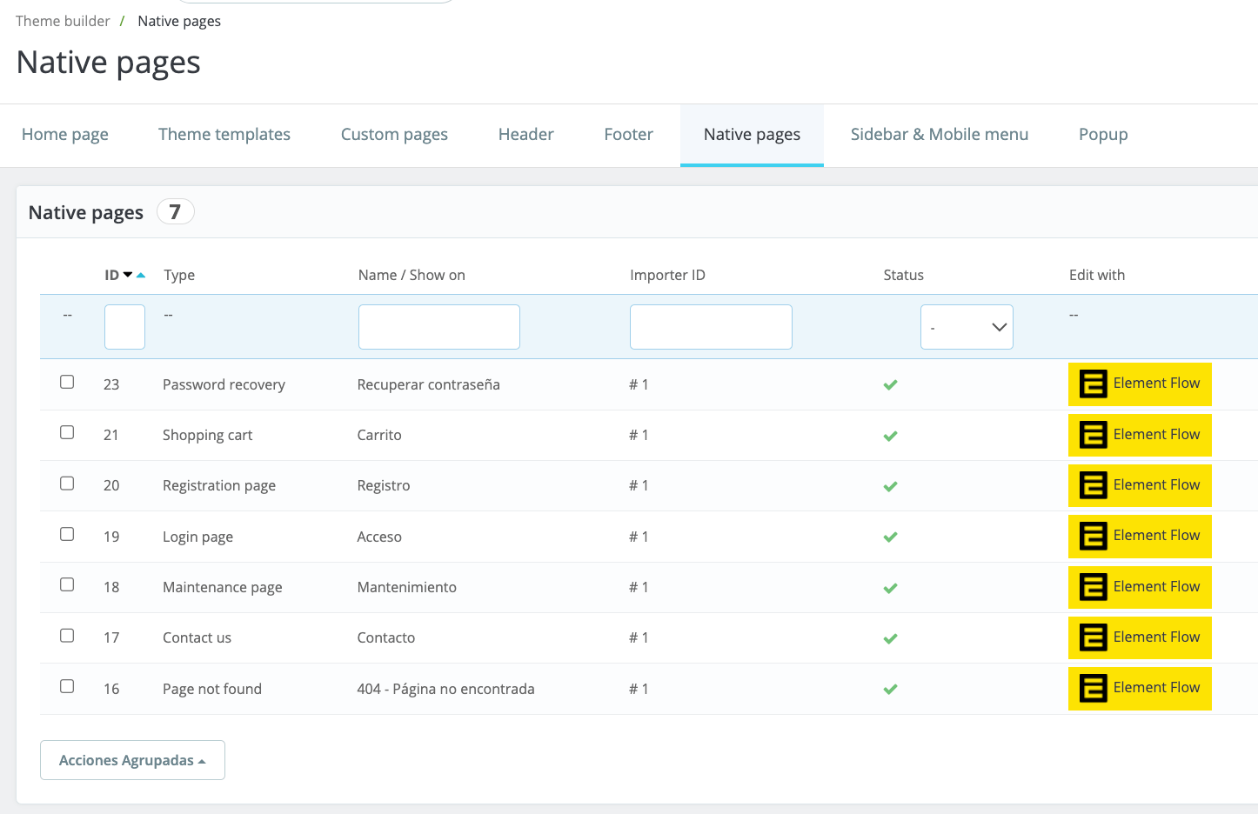Check the Contact us row checkbox
Image resolution: width=1258 pixels, height=814 pixels.
[x=67, y=635]
